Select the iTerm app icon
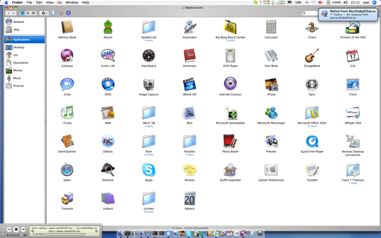This screenshot has height=238, width=381. click(x=353, y=84)
